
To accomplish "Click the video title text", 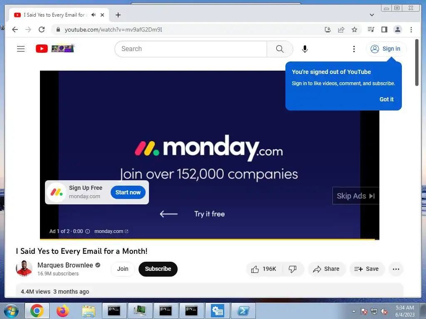I will point(82,251).
